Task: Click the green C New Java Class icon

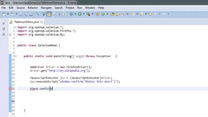Action: point(103,14)
